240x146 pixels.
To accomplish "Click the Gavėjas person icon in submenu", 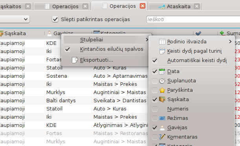I will point(162,128).
